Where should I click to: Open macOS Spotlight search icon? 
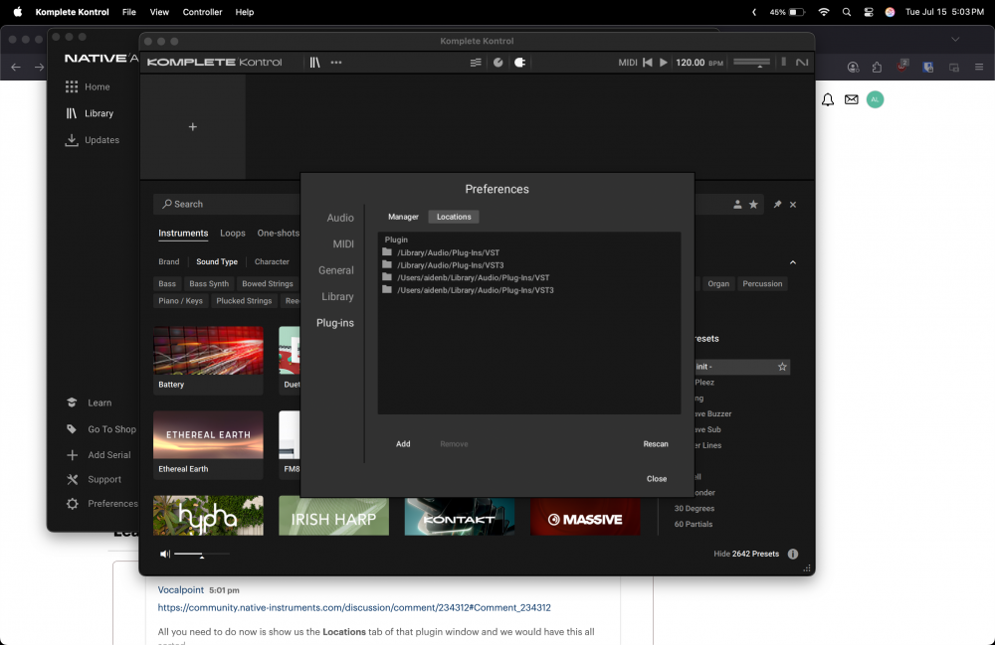[847, 12]
